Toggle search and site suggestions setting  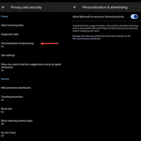[x=35, y=67]
